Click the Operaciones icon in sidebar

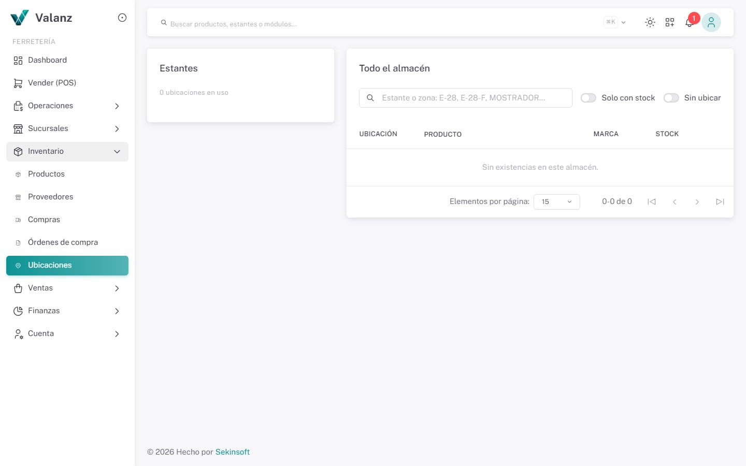tap(18, 106)
